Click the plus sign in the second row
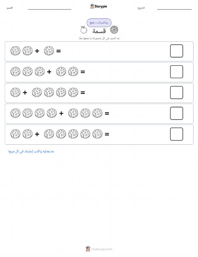 pyautogui.click(x=49, y=72)
